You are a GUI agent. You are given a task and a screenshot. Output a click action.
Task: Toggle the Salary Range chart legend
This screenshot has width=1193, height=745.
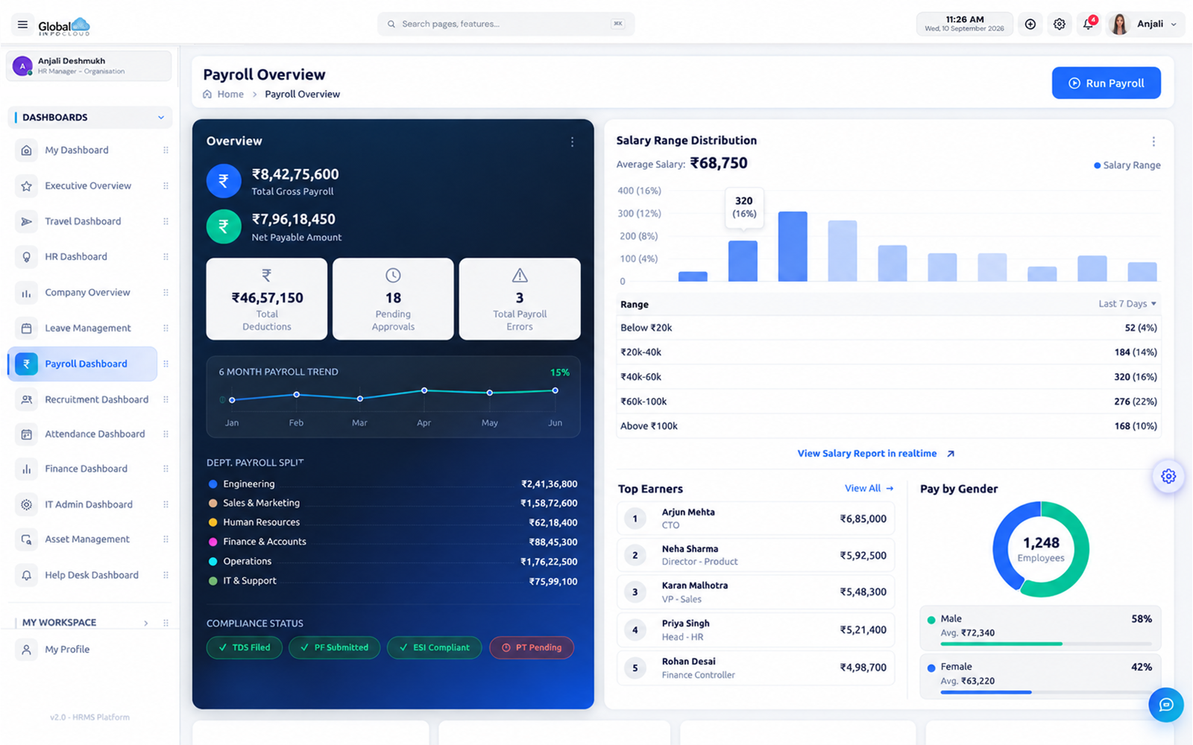[1127, 165]
